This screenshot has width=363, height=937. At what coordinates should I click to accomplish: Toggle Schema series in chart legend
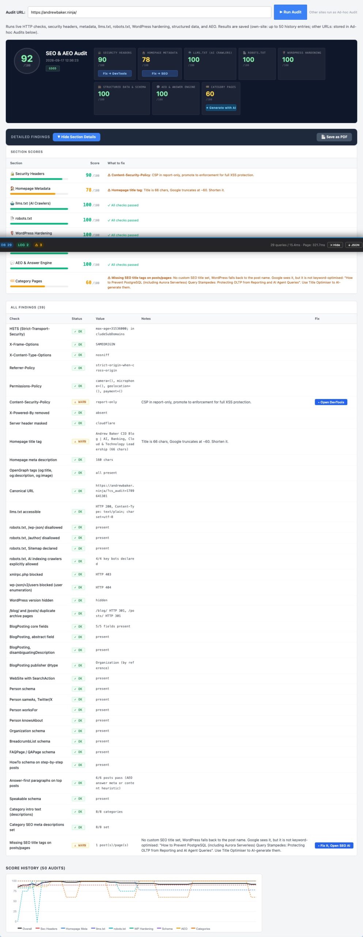[x=165, y=929]
